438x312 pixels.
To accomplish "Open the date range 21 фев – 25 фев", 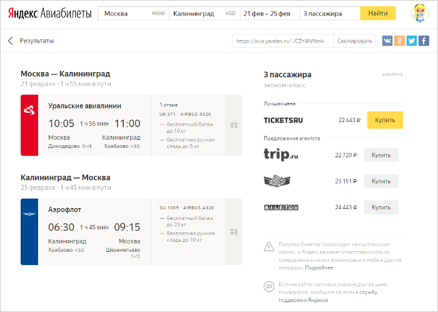I will coord(270,13).
